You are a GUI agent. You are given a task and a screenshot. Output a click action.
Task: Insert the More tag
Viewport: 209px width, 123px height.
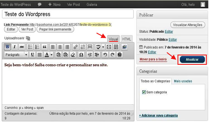pos(90,47)
